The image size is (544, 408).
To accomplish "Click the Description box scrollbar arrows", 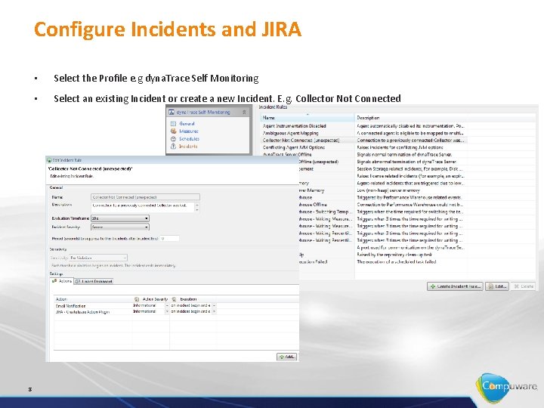I will click(x=197, y=208).
